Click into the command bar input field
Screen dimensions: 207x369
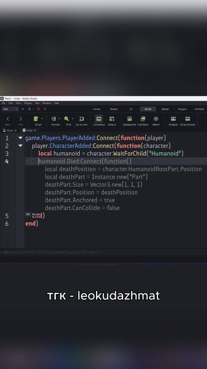pos(104,252)
